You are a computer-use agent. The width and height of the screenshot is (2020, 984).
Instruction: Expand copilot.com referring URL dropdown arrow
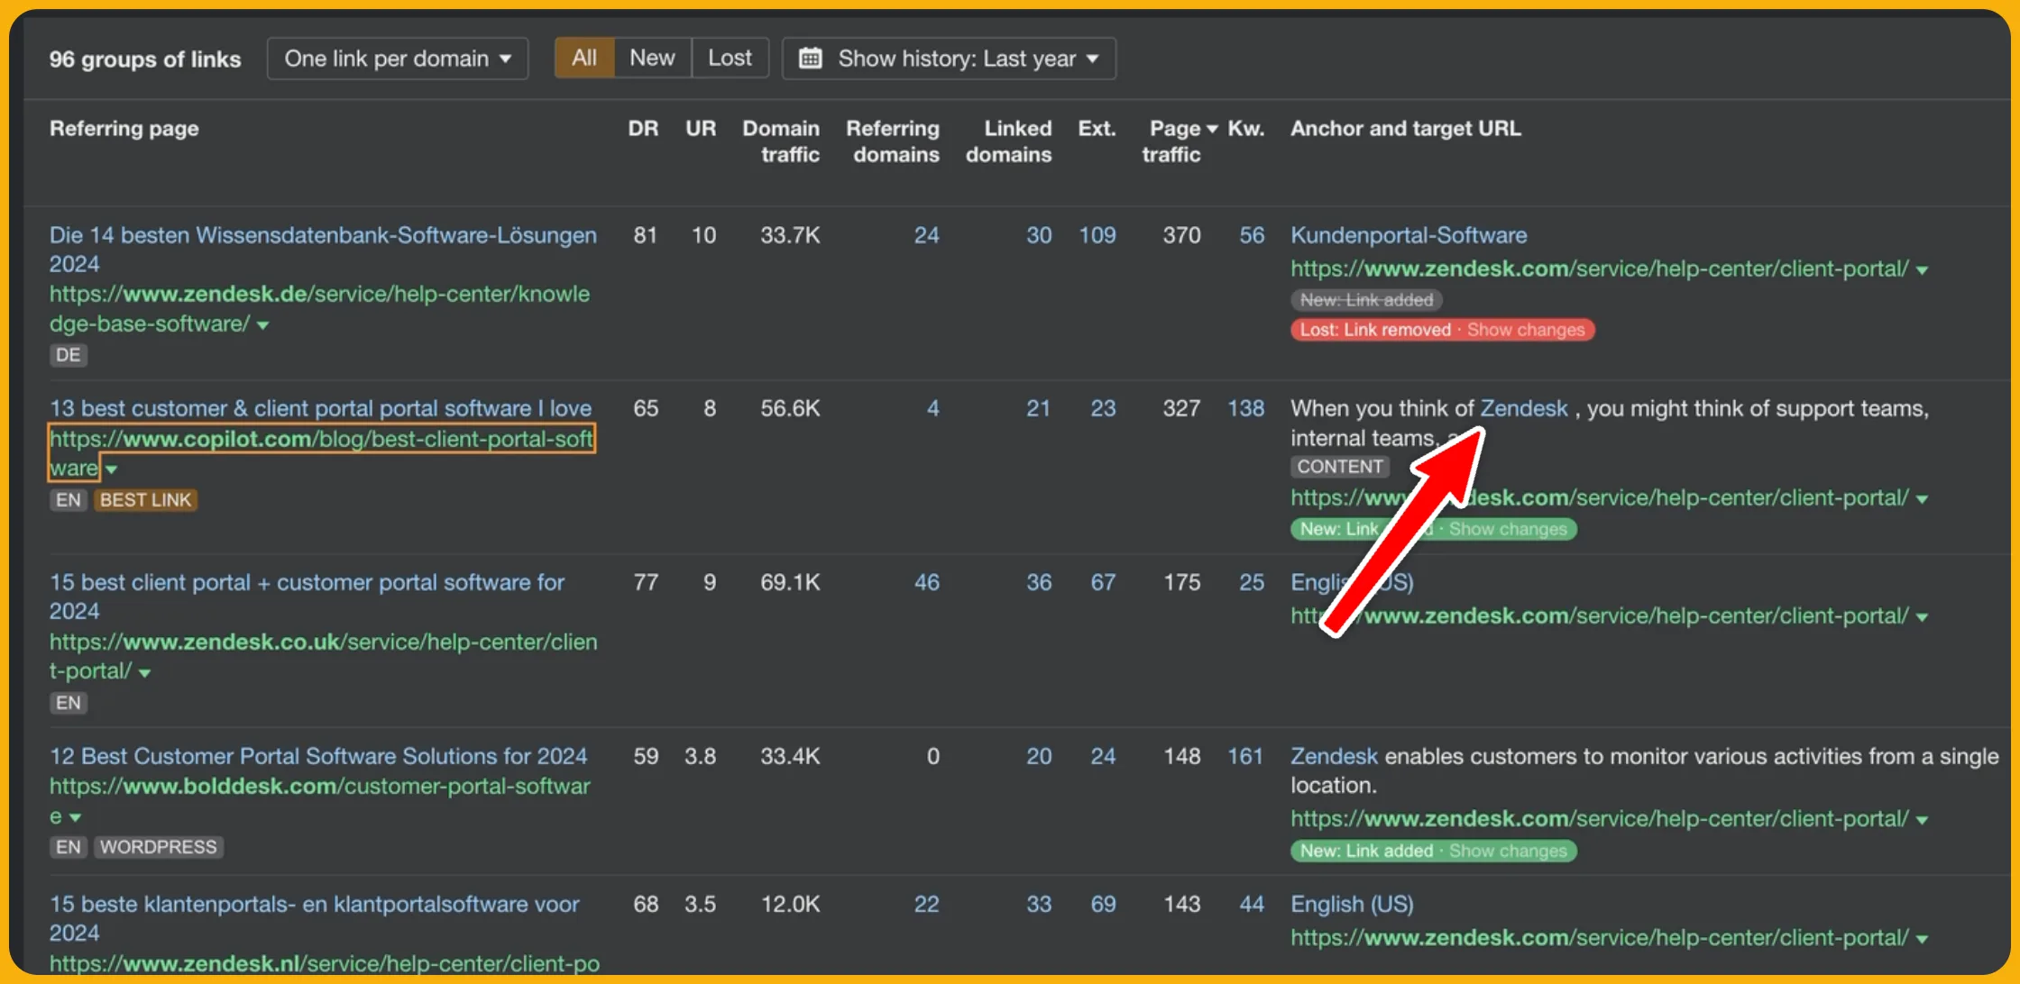[111, 469]
